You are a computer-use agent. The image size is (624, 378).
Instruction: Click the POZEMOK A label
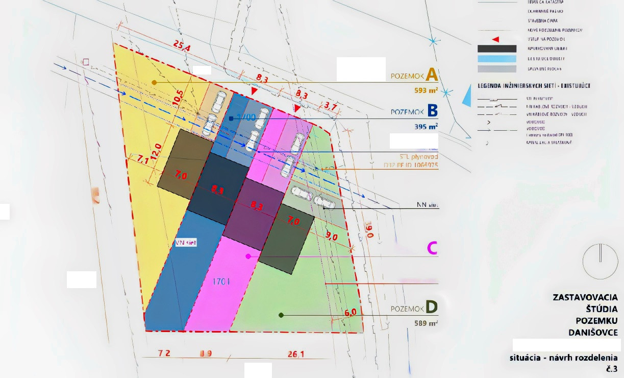click(x=414, y=76)
